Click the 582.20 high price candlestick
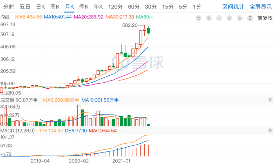 [x=145, y=30]
